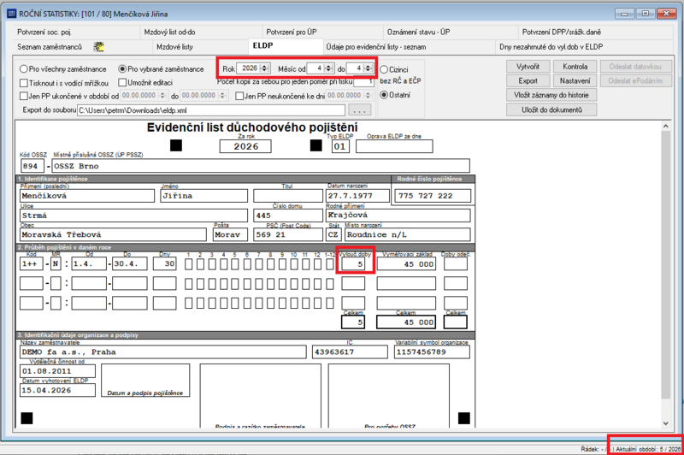Click birth date 27.7.1977
Screen dimensions: 684x455
point(357,196)
